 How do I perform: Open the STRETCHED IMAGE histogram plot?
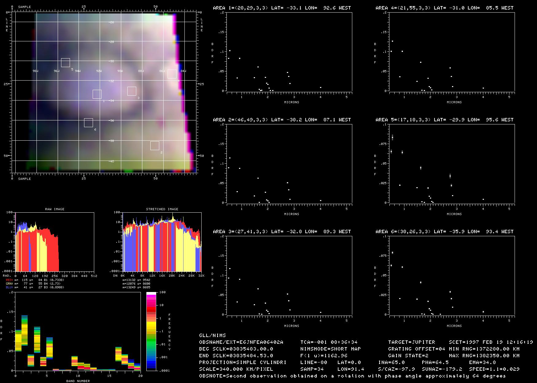tap(162, 241)
